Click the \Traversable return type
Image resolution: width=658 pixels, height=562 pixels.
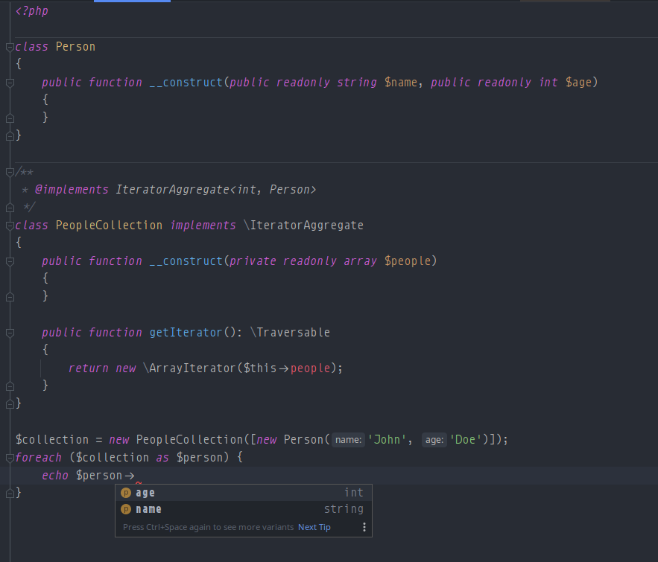click(x=290, y=332)
